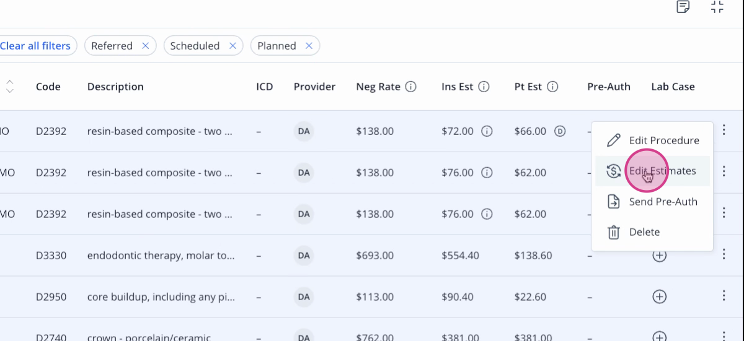Click the $22.60 patient estimate
The height and width of the screenshot is (341, 744).
click(x=531, y=297)
